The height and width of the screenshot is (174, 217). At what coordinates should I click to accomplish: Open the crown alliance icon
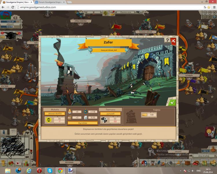pos(179,163)
